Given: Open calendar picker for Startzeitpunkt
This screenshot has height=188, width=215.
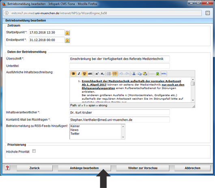Looking at the screenshot, I should (67, 33).
